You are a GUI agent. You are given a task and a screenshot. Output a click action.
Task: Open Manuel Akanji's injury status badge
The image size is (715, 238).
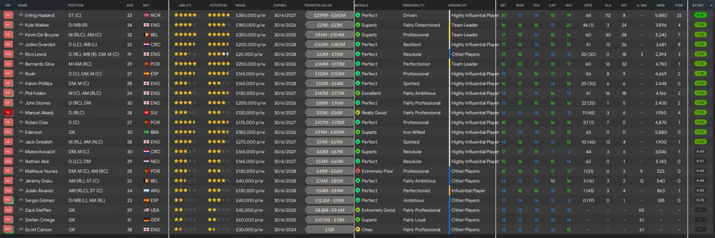coord(8,113)
